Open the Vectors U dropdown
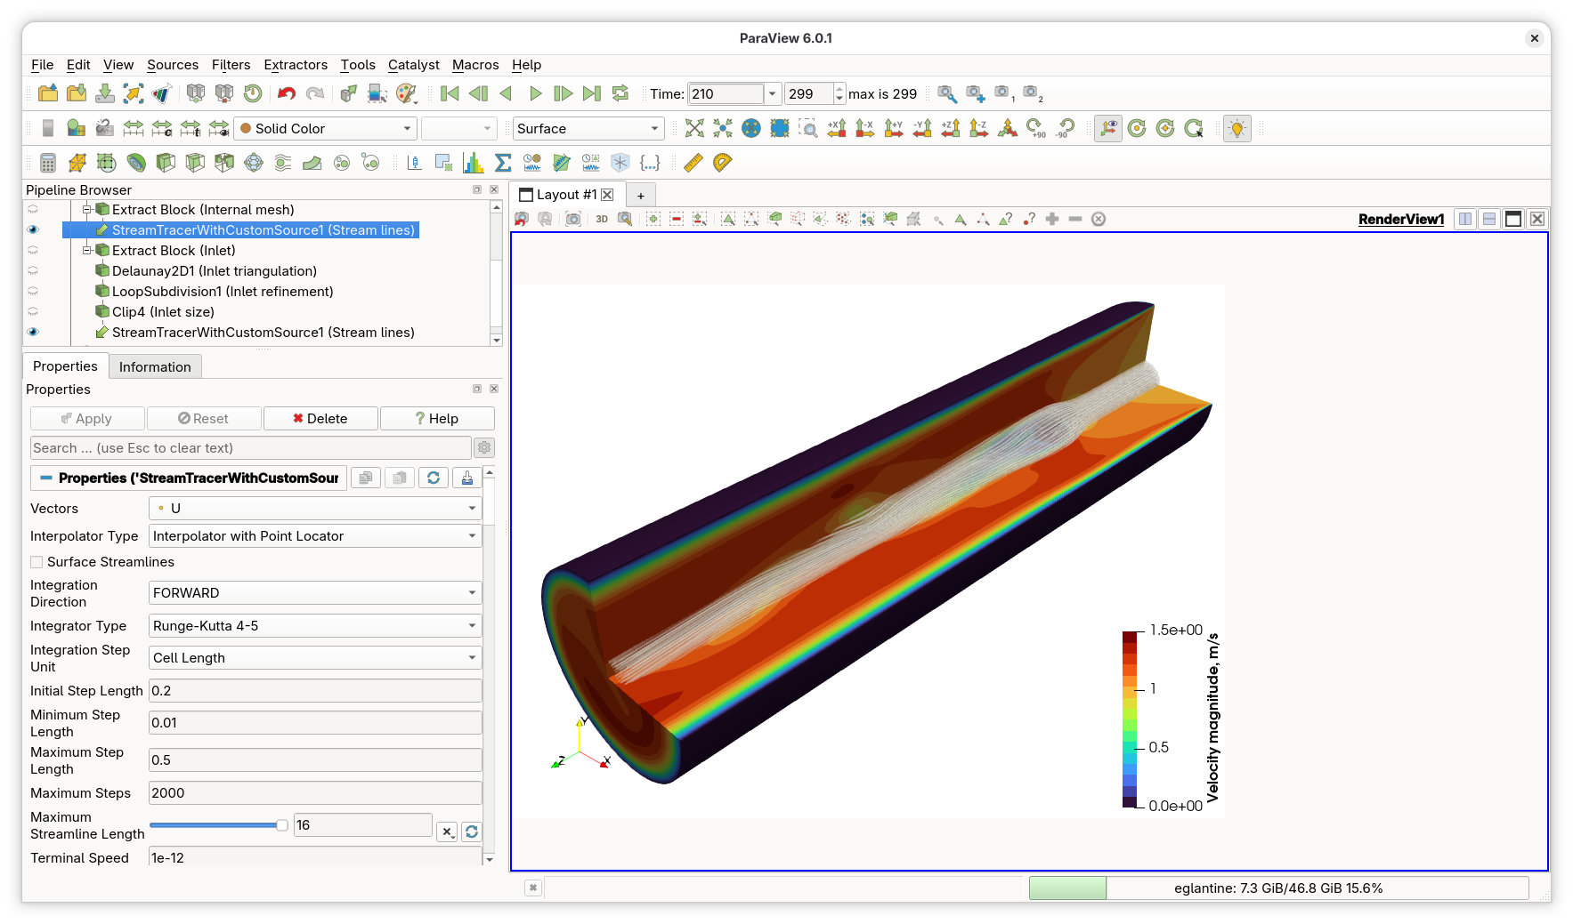Screen dimensions: 1573x924 click(x=315, y=509)
